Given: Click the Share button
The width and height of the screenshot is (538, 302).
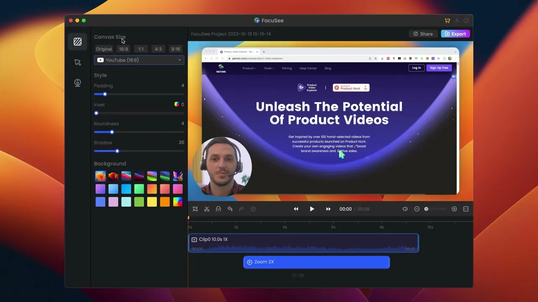Looking at the screenshot, I should click(423, 34).
